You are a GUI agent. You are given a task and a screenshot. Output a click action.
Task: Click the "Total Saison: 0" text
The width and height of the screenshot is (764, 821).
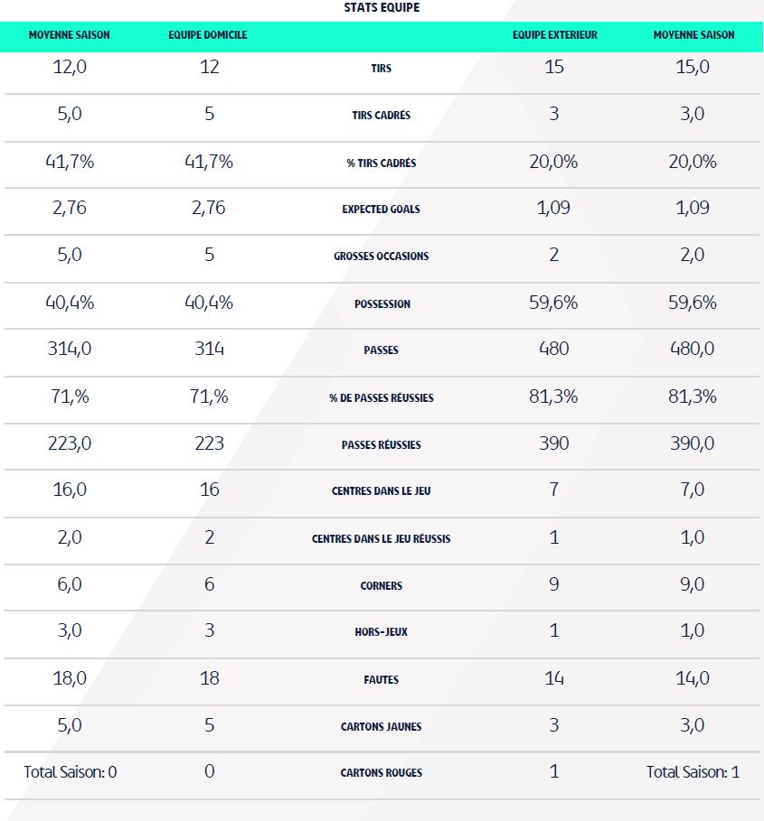[71, 772]
